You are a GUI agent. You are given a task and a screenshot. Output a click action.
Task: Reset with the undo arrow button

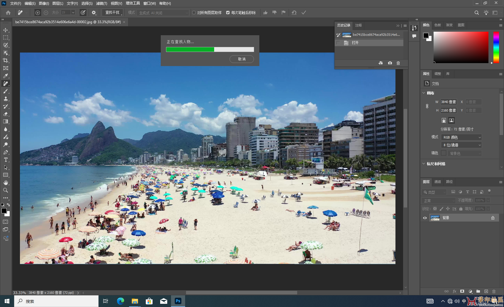click(x=294, y=13)
